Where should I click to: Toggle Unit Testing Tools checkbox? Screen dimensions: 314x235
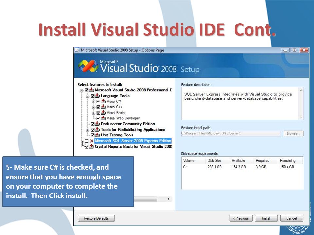[92, 135]
